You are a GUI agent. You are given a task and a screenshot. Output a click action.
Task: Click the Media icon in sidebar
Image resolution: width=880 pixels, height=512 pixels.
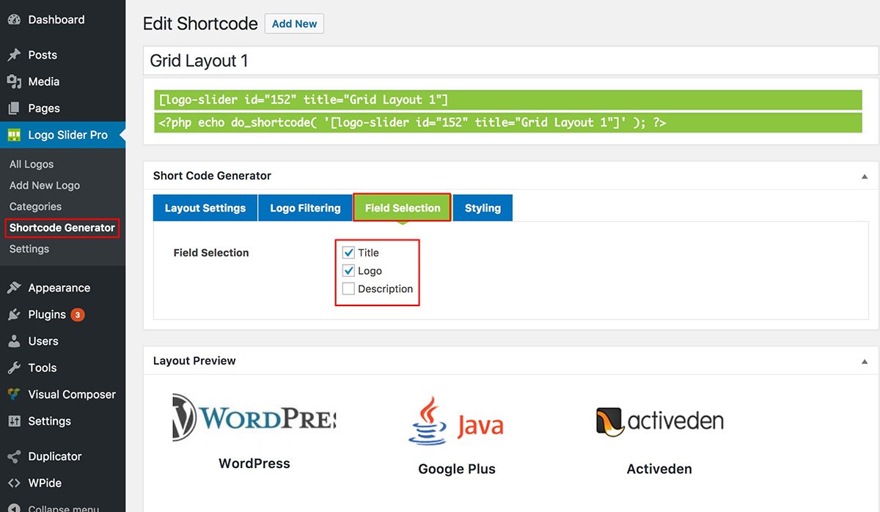click(14, 81)
